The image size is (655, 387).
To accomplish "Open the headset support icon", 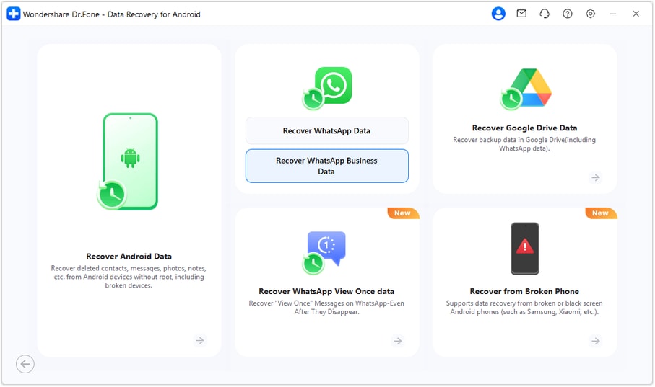I will 545,14.
